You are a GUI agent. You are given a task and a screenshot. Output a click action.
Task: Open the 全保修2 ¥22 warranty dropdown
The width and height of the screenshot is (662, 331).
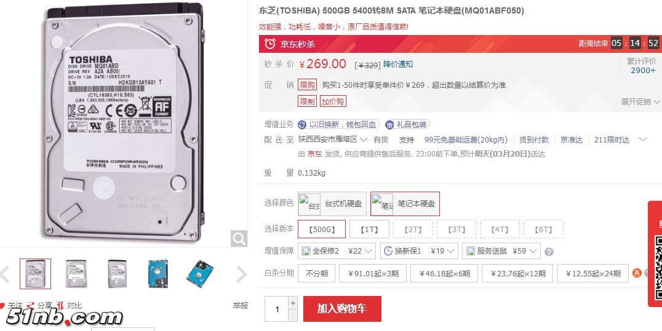pos(337,251)
